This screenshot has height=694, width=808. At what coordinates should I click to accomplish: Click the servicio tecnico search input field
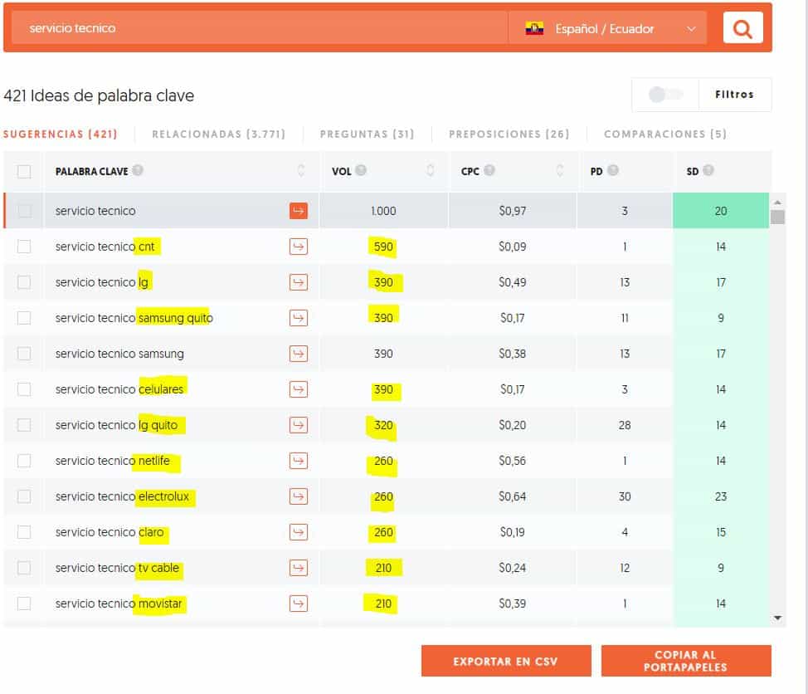259,28
